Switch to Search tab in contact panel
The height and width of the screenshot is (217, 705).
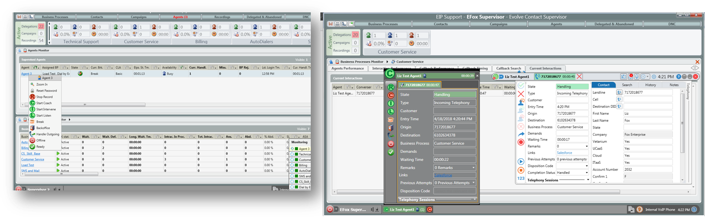(627, 85)
